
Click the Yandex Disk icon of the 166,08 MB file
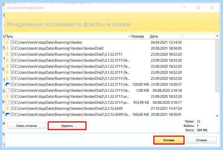(7, 114)
